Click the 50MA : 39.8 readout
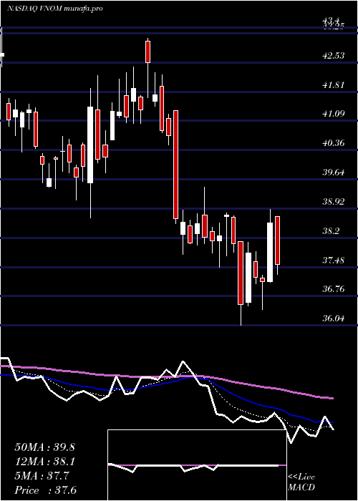The image size is (358, 501). point(45,447)
